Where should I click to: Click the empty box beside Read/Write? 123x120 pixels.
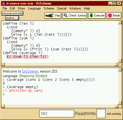(x=101, y=113)
